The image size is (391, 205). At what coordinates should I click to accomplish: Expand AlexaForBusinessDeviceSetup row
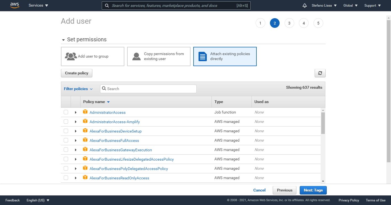[76, 131]
